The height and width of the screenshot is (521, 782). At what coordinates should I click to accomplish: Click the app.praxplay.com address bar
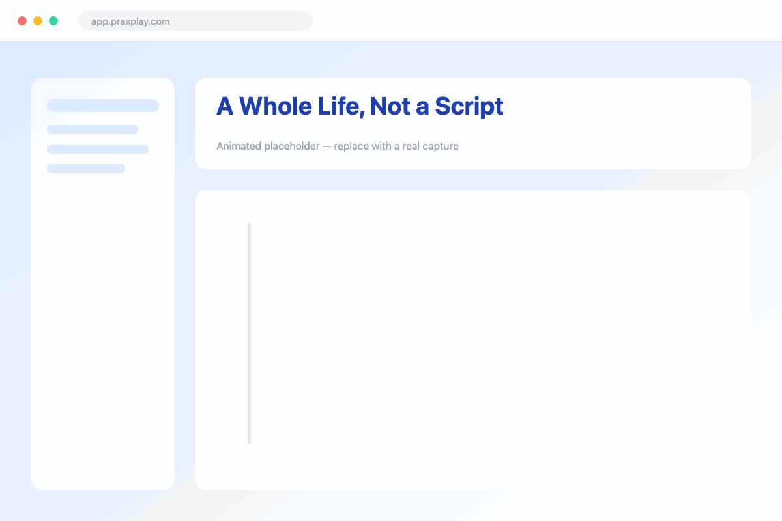click(x=195, y=21)
